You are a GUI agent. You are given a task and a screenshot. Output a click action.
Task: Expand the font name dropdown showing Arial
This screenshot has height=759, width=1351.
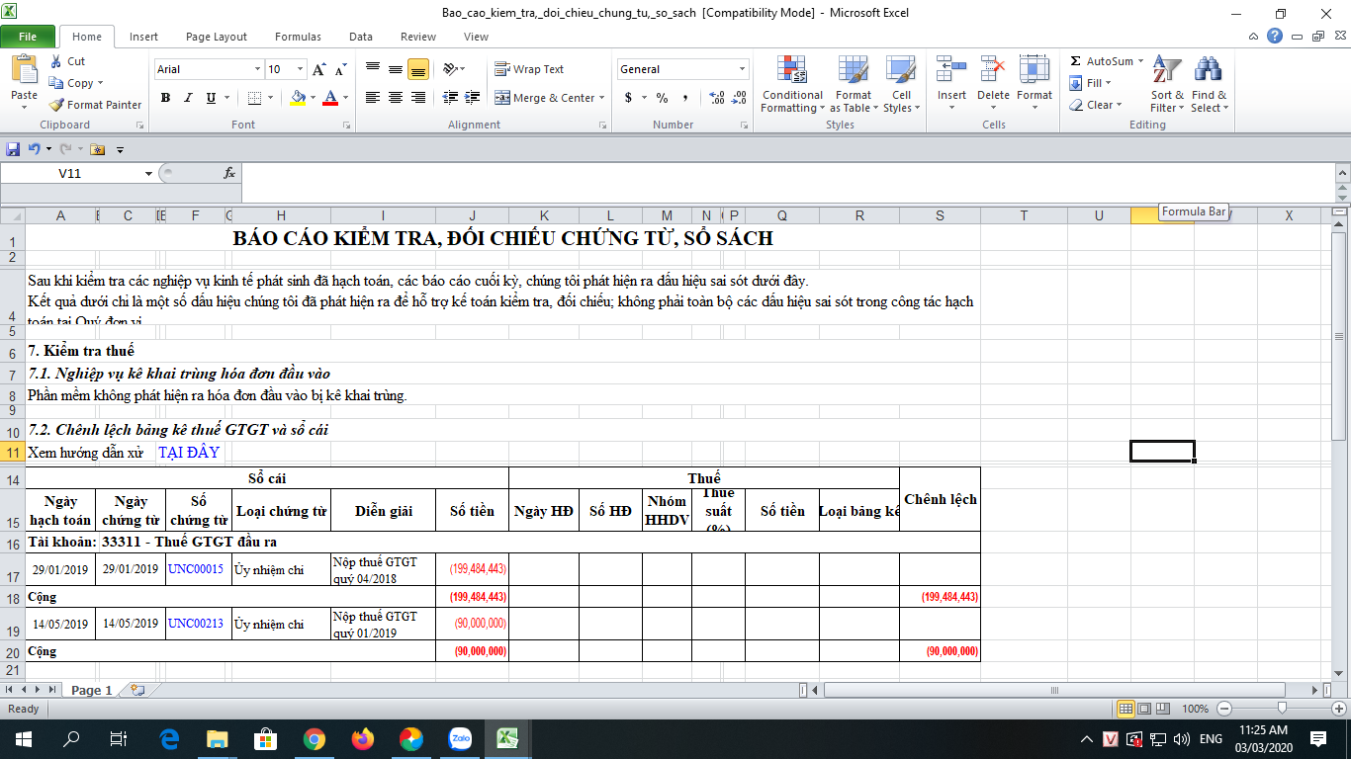[x=257, y=69]
